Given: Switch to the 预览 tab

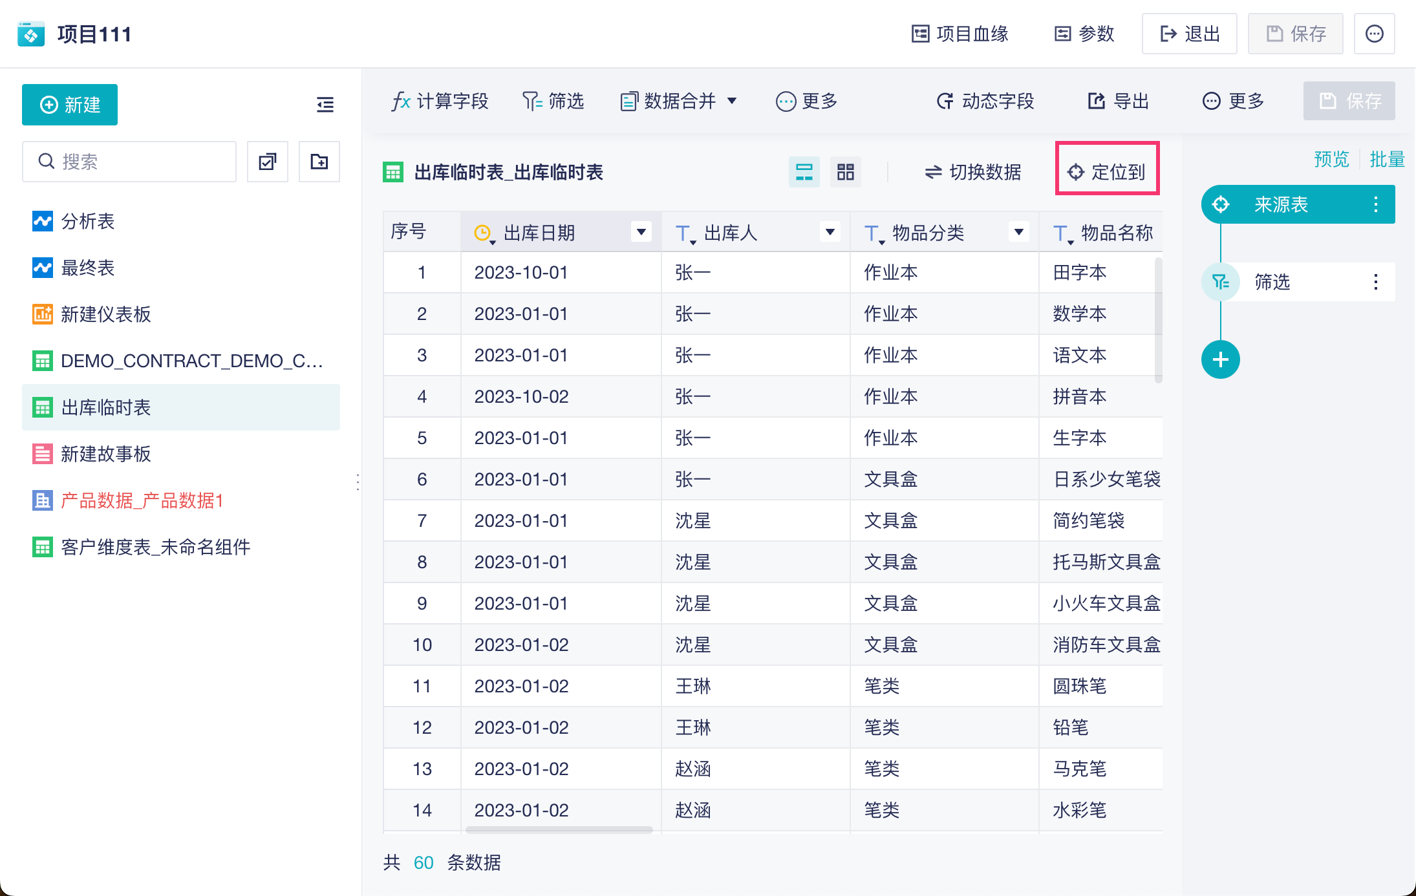Looking at the screenshot, I should pyautogui.click(x=1331, y=159).
